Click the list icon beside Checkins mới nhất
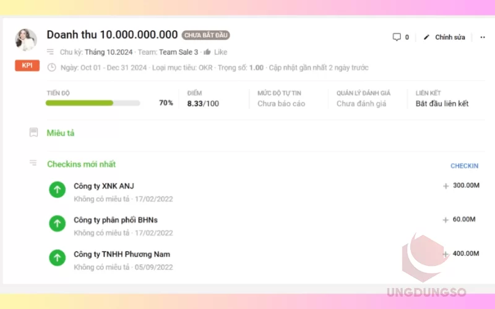Viewport: 495px width, 309px height. tap(33, 163)
